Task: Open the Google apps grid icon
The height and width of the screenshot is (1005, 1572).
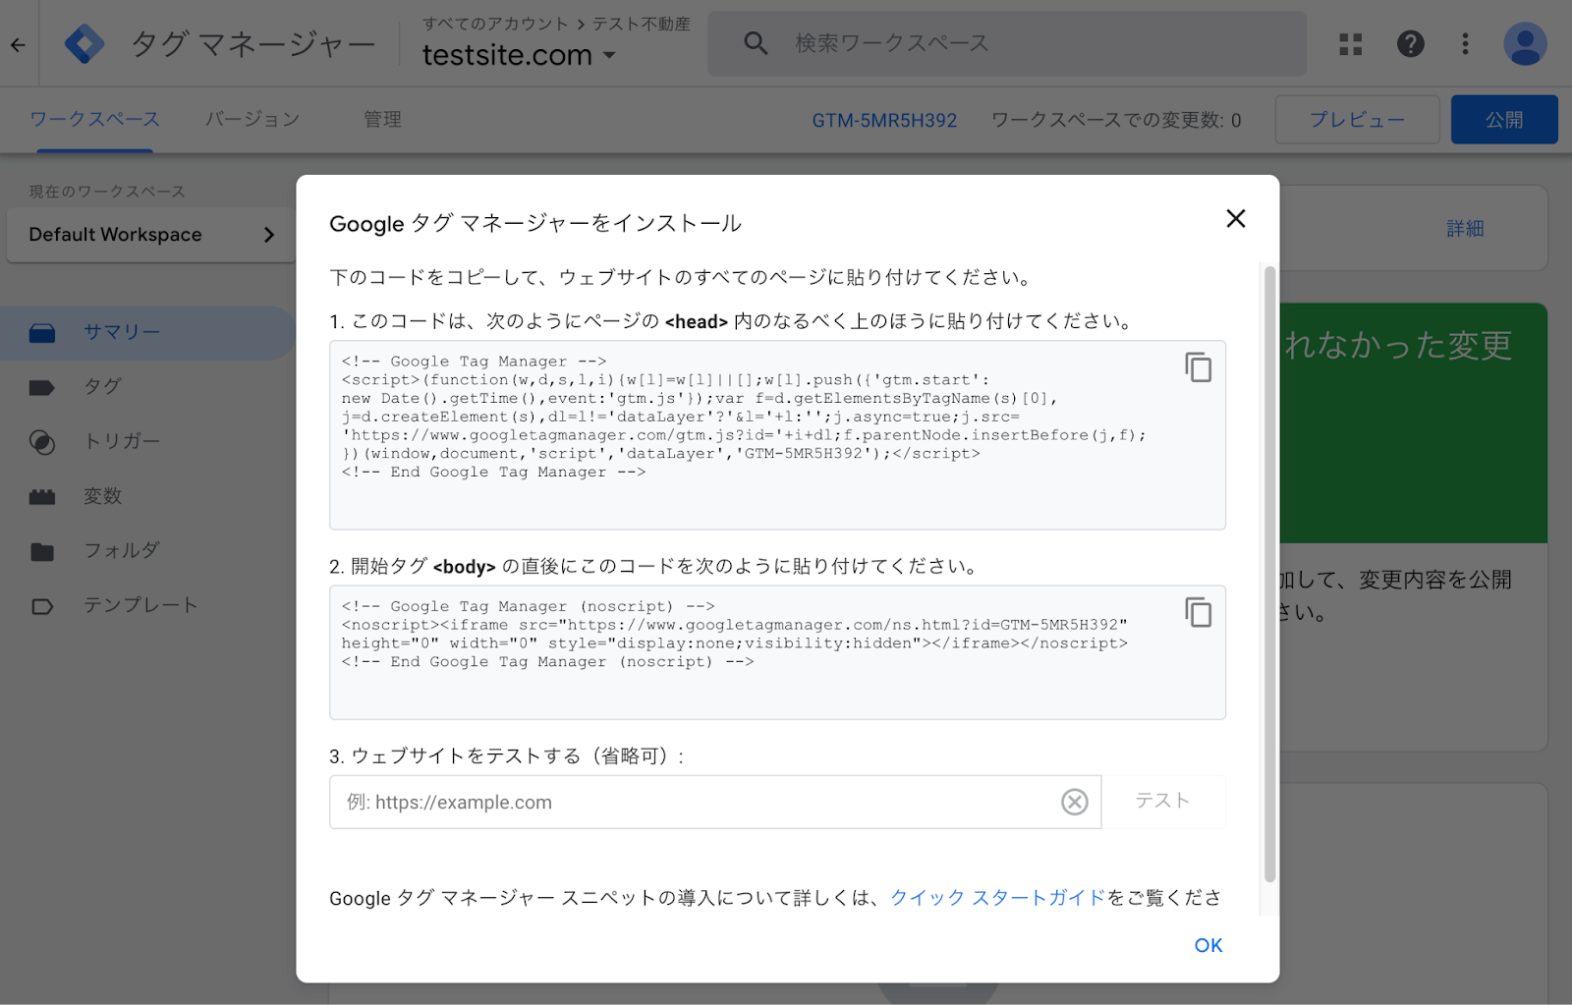Action: 1351,44
